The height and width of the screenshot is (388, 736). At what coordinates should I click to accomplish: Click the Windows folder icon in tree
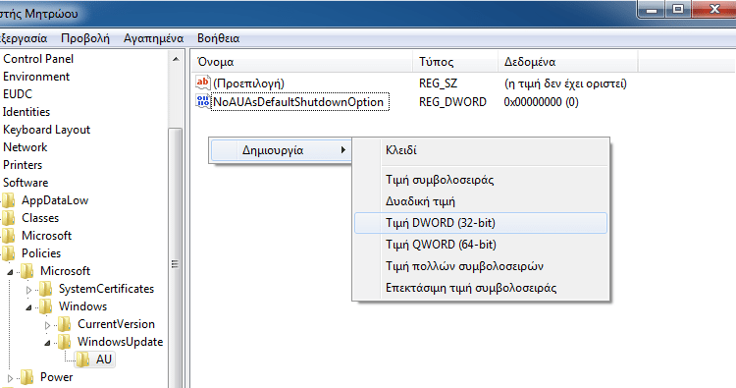tap(45, 306)
